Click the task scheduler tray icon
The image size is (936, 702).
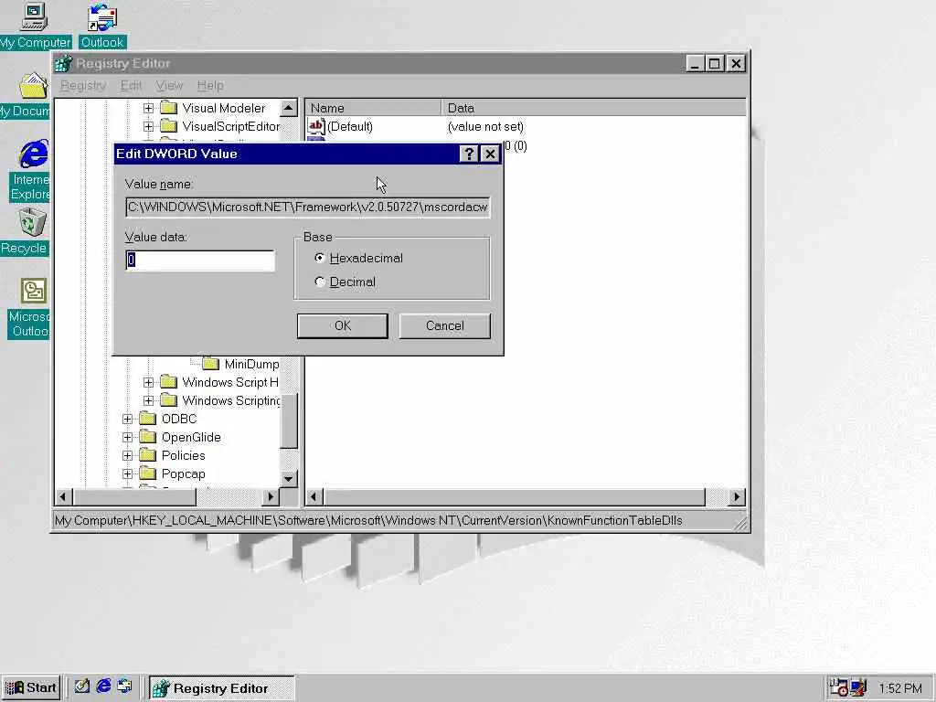click(839, 688)
